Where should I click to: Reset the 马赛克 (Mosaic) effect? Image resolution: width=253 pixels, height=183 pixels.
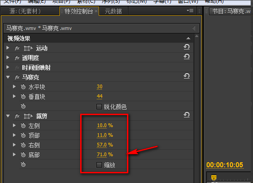[x=187, y=76]
